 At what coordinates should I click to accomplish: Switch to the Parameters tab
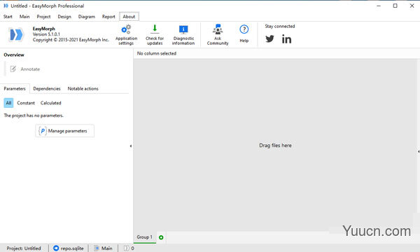point(15,89)
